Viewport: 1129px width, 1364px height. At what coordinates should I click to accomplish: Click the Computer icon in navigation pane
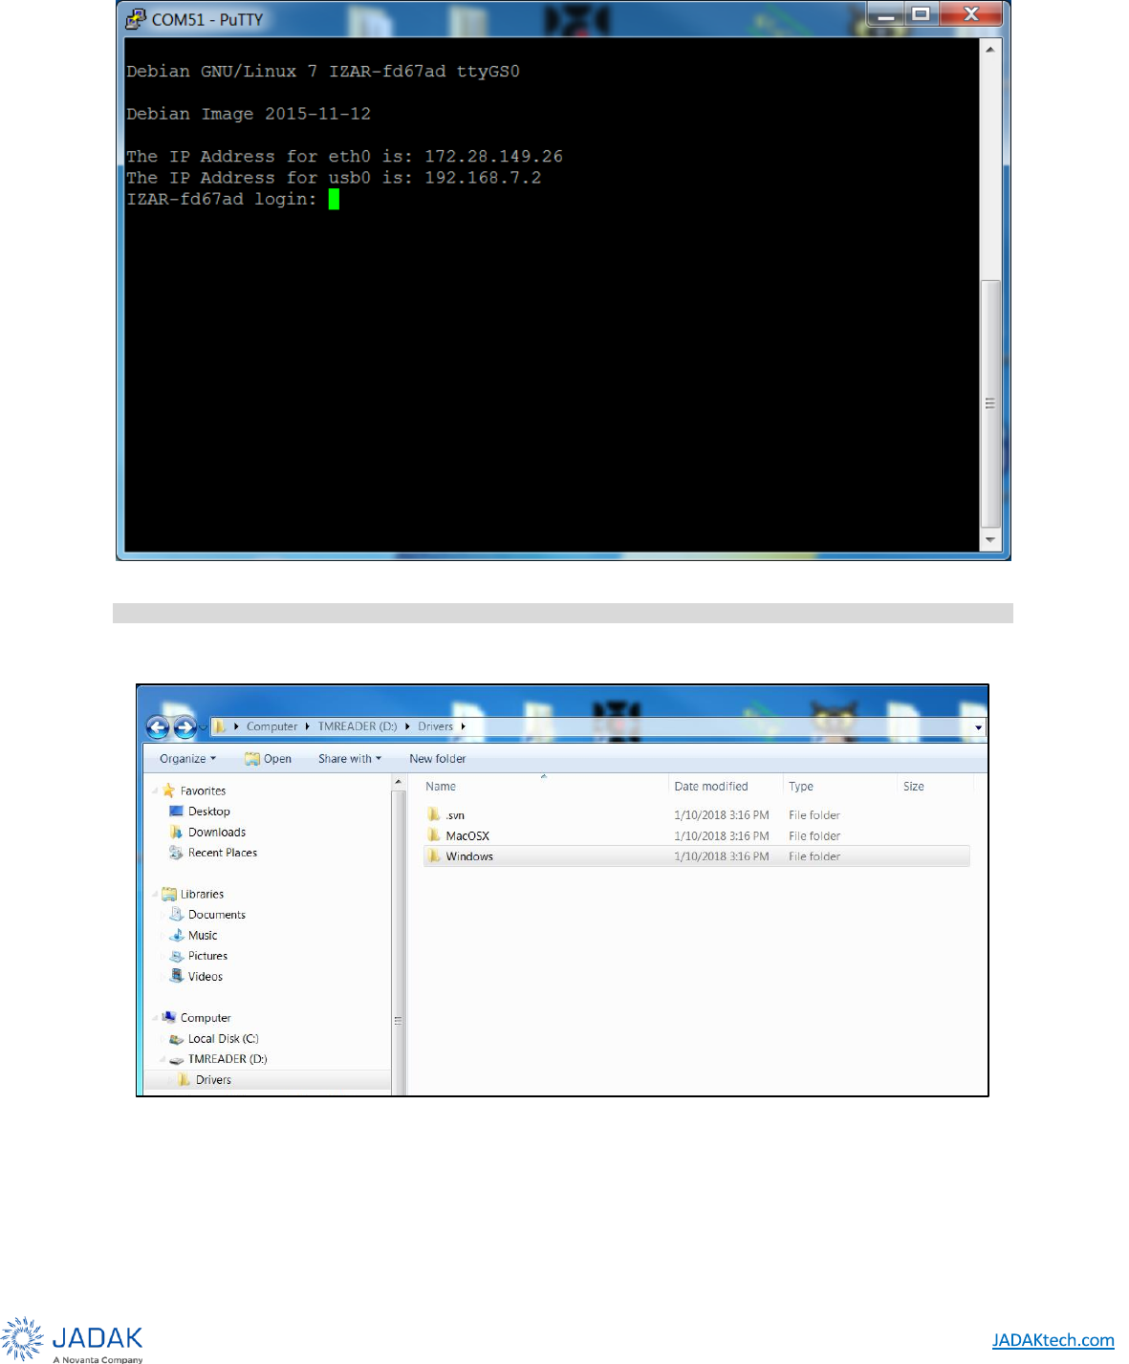pos(169,1017)
